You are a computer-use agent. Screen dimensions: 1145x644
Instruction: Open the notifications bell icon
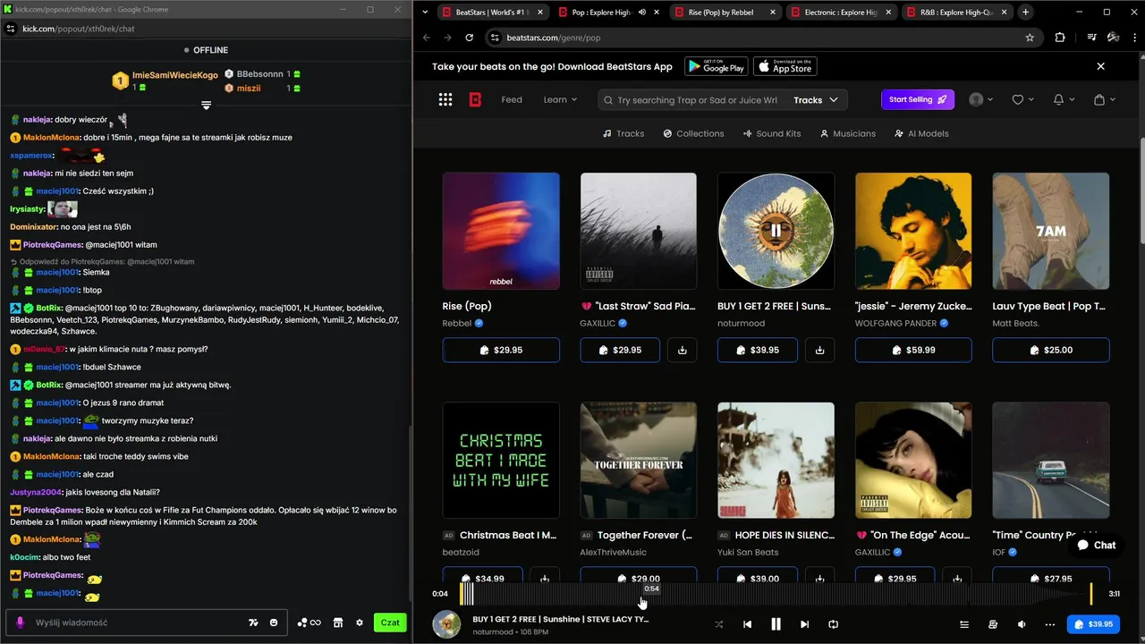(x=1058, y=100)
